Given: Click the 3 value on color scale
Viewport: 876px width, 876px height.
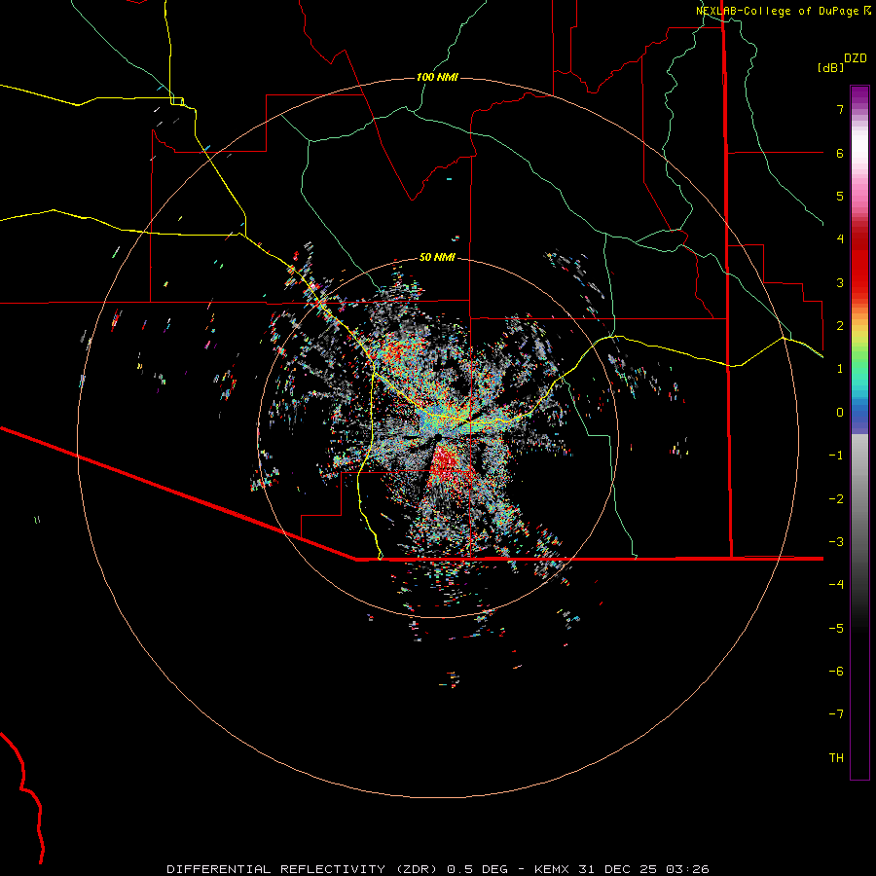Looking at the screenshot, I should pyautogui.click(x=840, y=282).
